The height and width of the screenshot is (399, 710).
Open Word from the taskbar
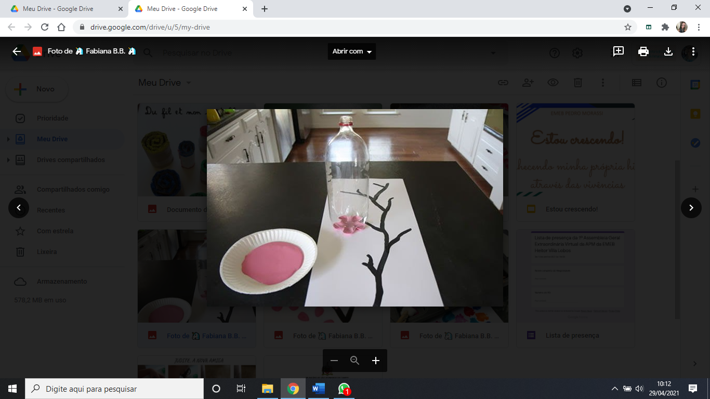pyautogui.click(x=319, y=389)
